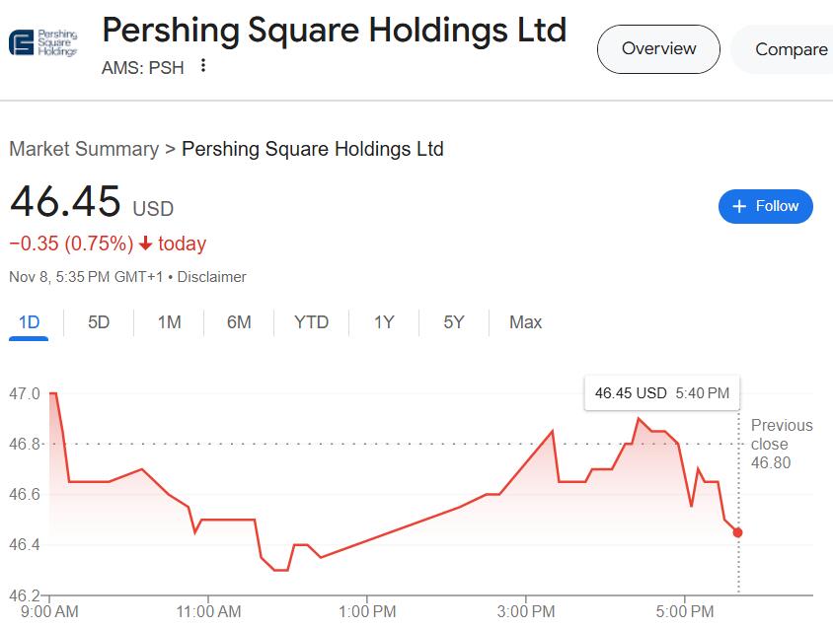Open the Compare tab
This screenshot has height=628, width=833.
click(x=791, y=48)
